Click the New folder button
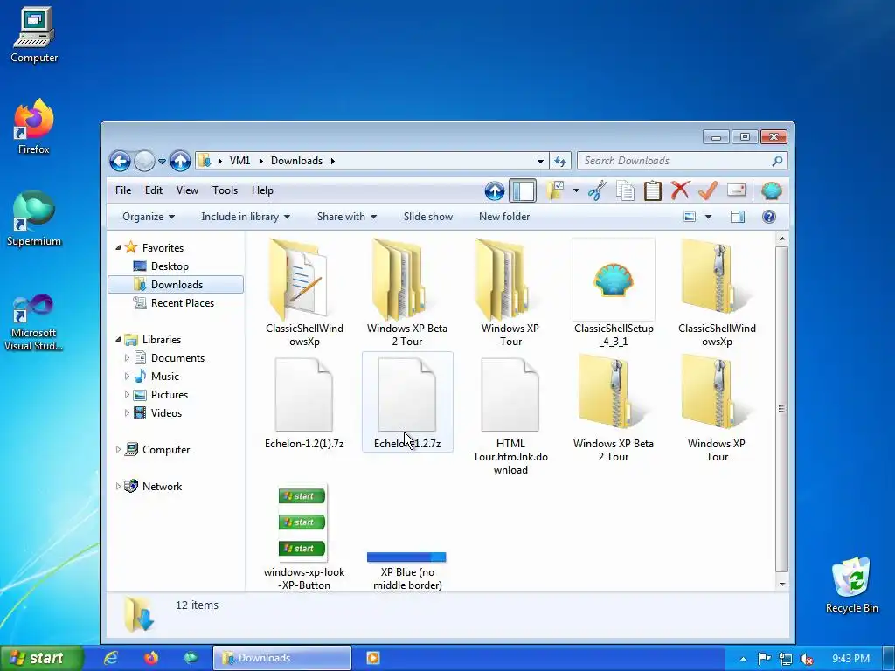This screenshot has width=895, height=671. [x=504, y=217]
